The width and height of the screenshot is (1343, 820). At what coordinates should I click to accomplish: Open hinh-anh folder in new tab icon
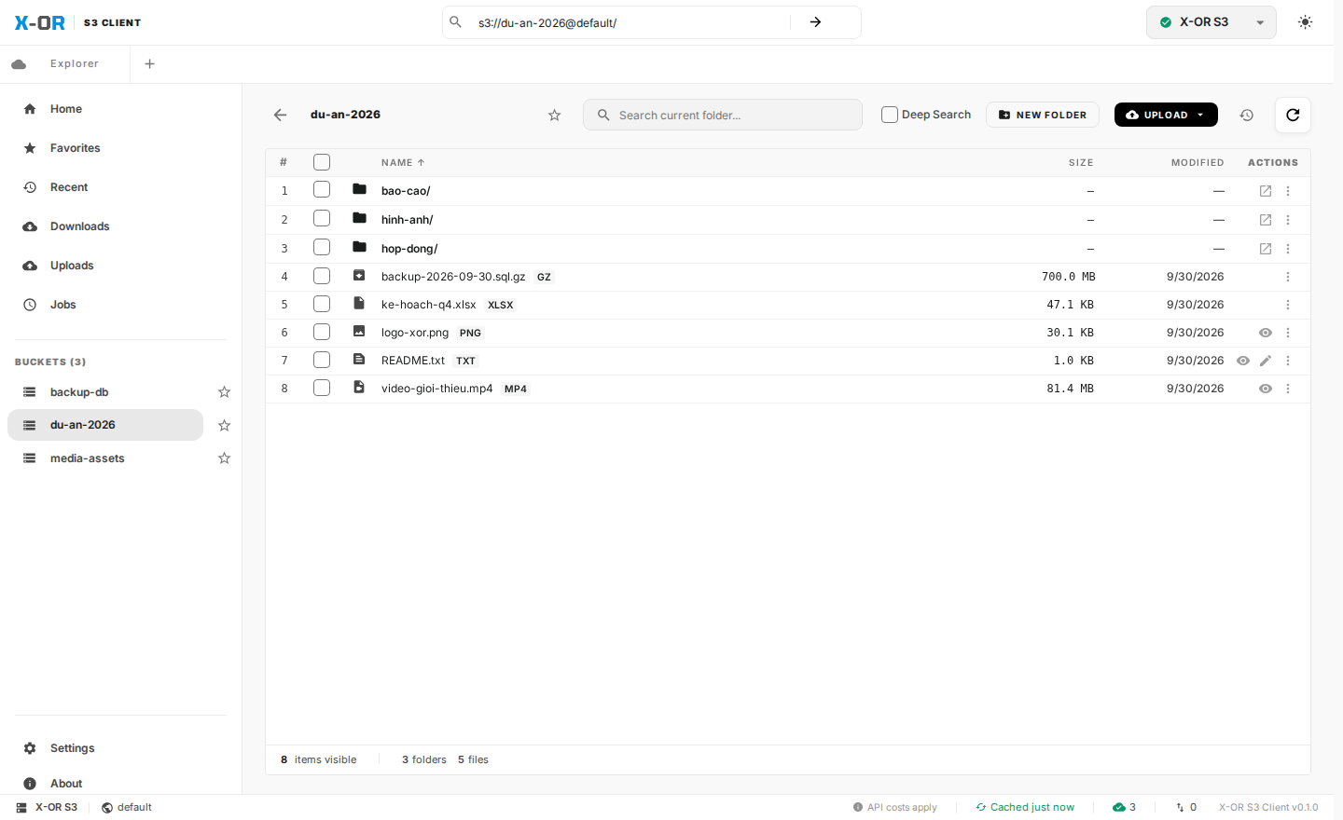pyautogui.click(x=1266, y=220)
